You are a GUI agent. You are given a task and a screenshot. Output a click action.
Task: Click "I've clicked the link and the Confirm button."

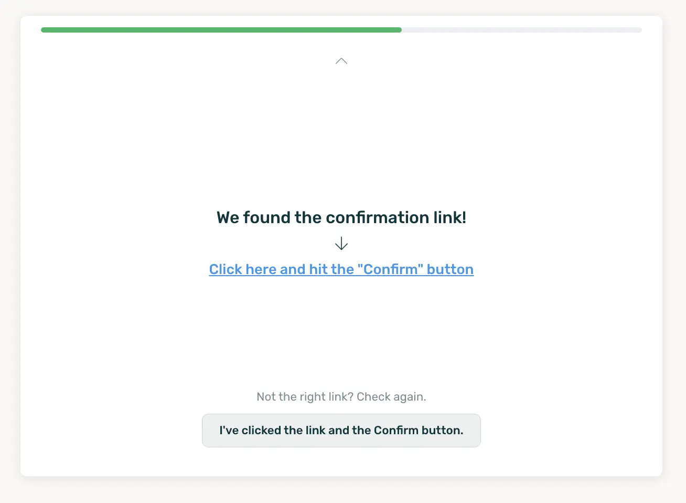pos(341,431)
